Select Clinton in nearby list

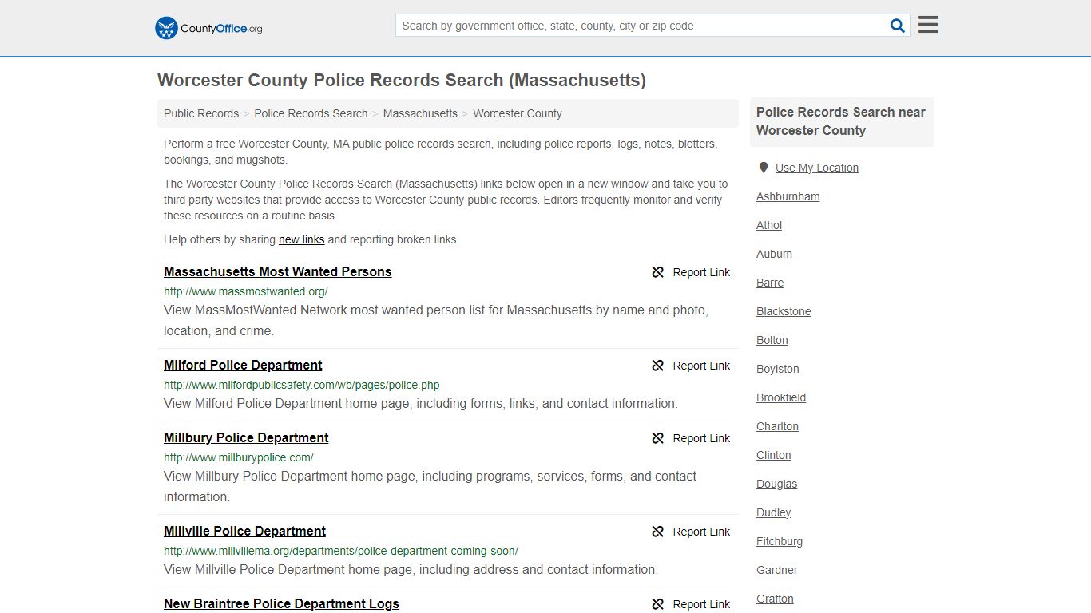coord(774,455)
